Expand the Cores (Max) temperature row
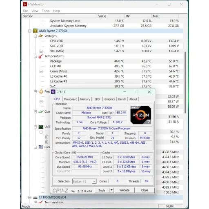The image size is (209, 209). pos(41,71)
